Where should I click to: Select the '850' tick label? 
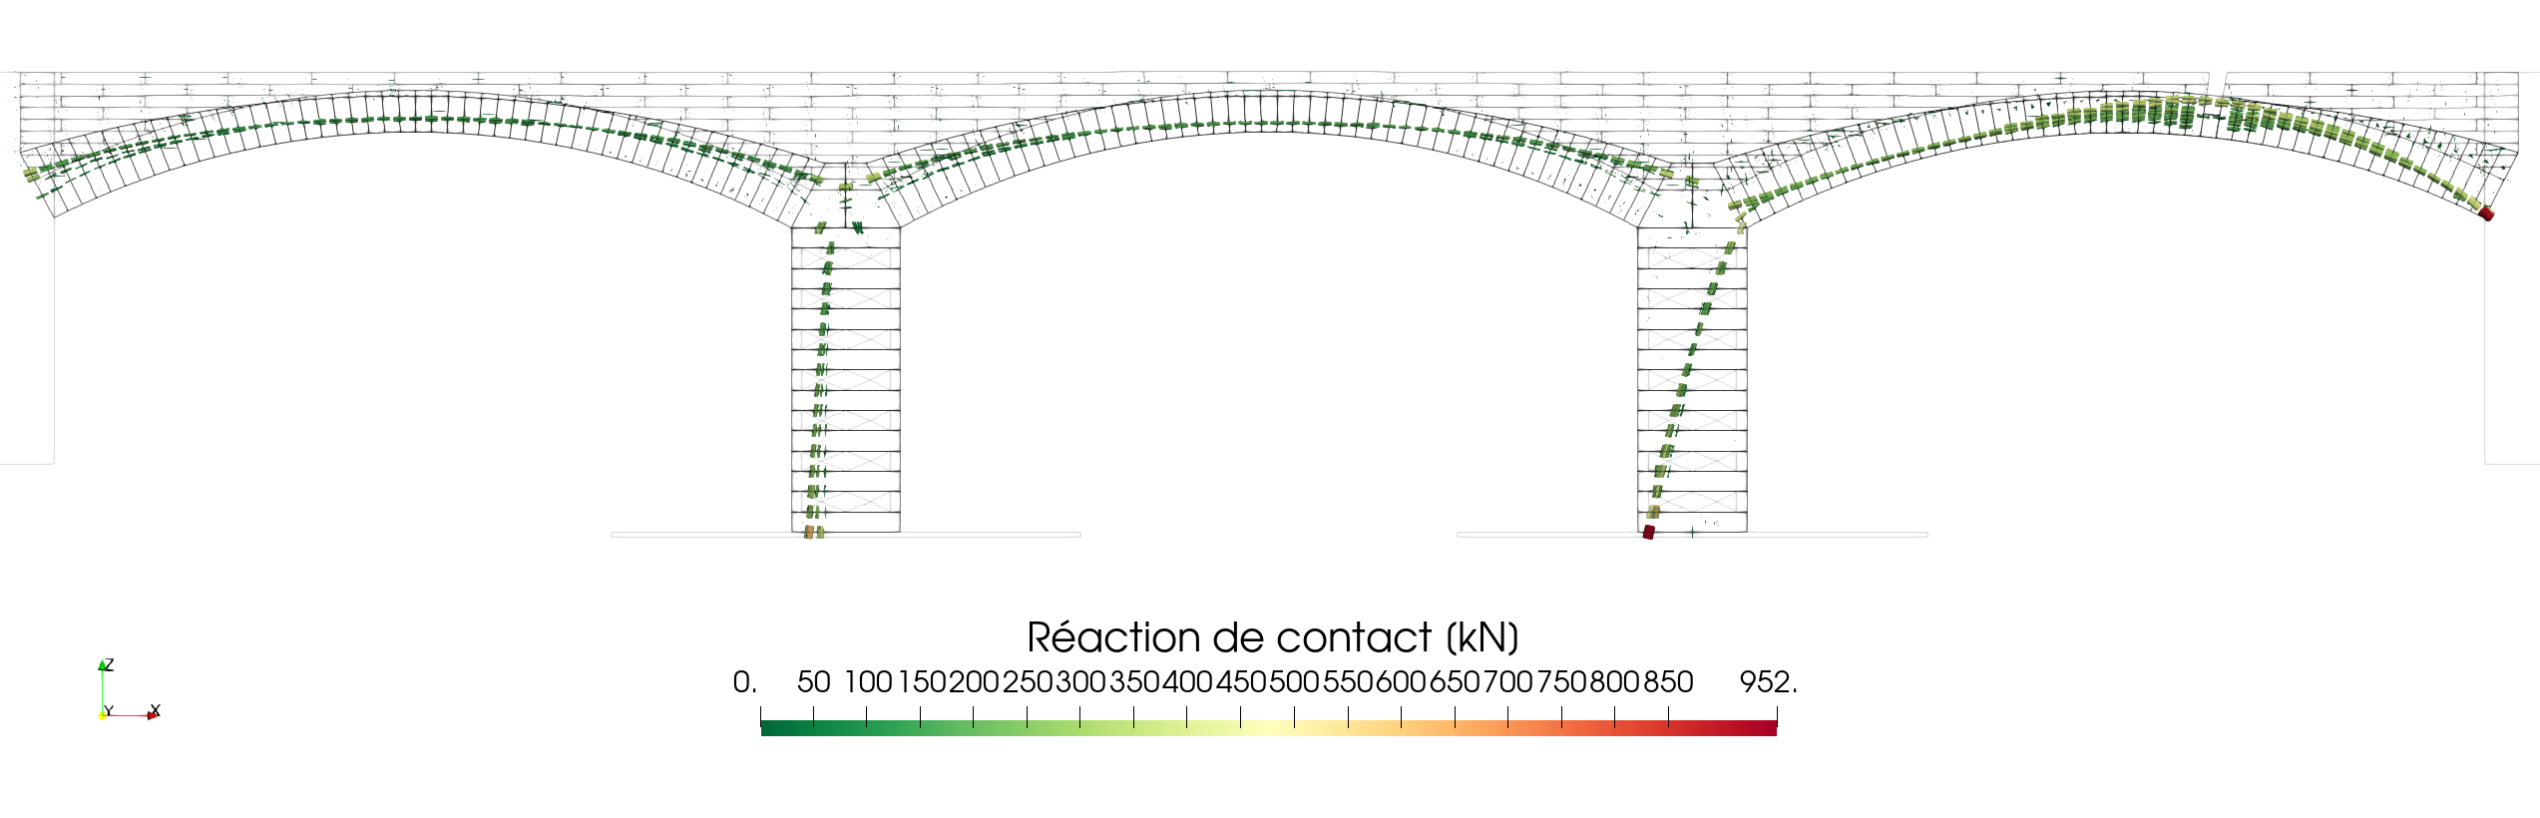pyautogui.click(x=1668, y=682)
